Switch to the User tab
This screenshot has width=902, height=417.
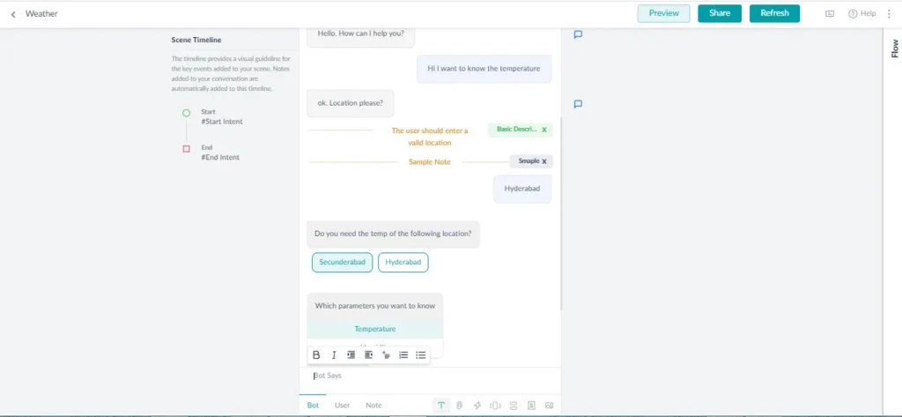pos(343,405)
